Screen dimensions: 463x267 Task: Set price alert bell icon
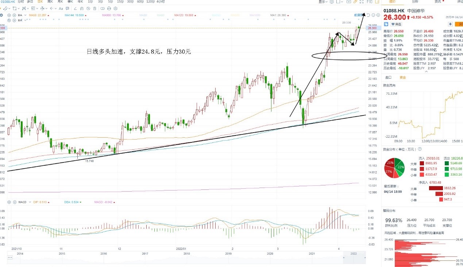450,24
